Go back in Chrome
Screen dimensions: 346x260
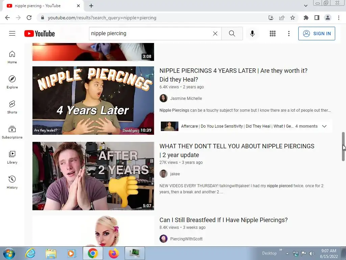coord(7,18)
